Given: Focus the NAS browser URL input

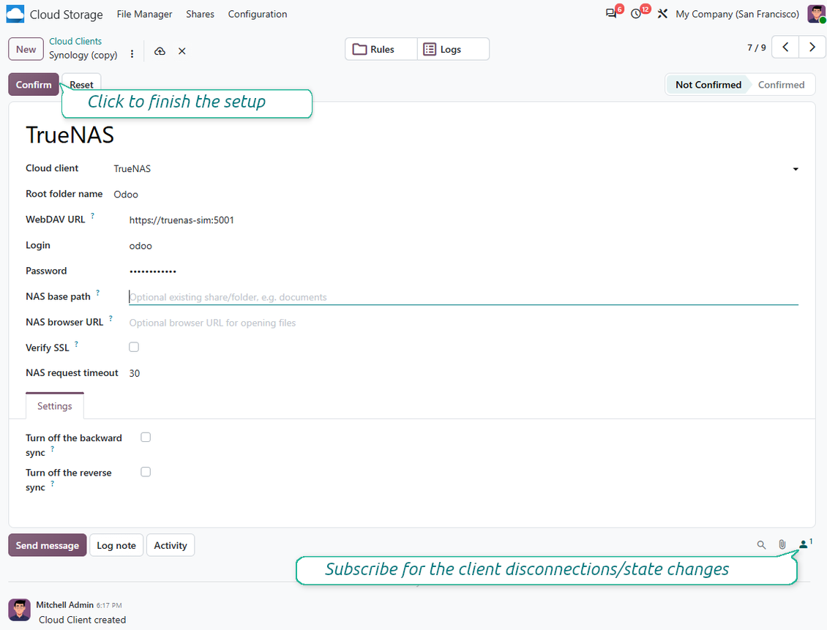Looking at the screenshot, I should tap(463, 323).
